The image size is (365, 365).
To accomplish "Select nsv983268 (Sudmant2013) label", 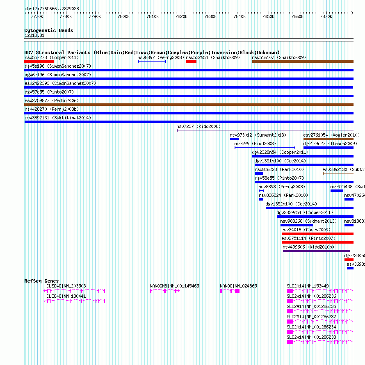I will [x=308, y=221].
